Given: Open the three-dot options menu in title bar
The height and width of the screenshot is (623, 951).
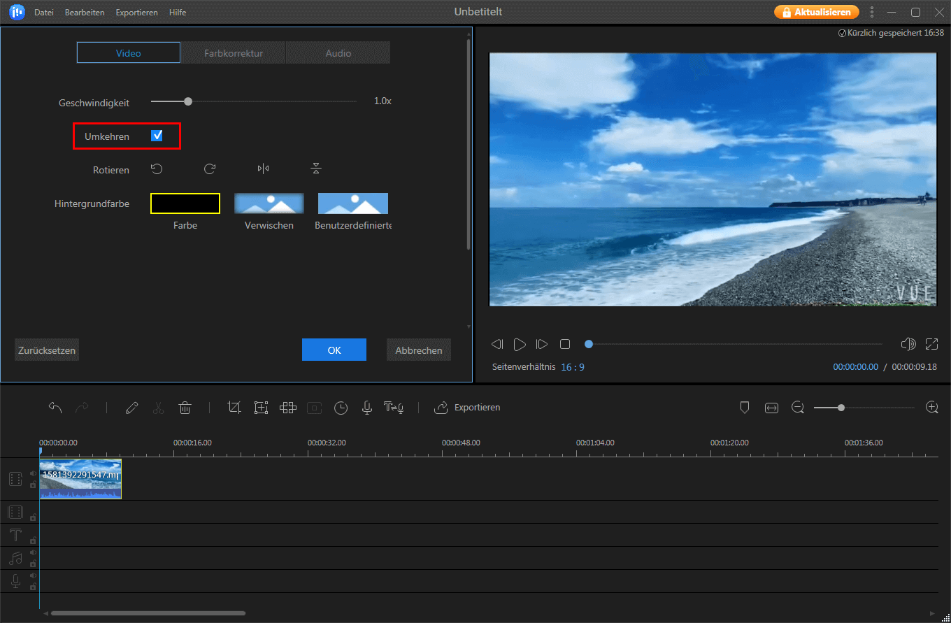Looking at the screenshot, I should (x=872, y=12).
